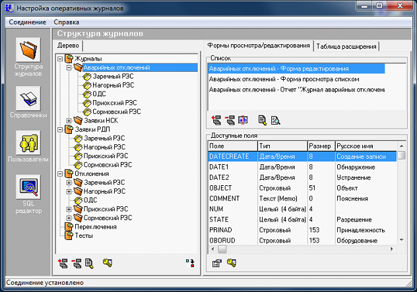Click the field properties icon below Доступные поля

tap(216, 263)
